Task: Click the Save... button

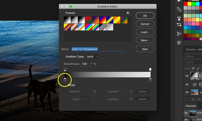Action: pos(145,40)
